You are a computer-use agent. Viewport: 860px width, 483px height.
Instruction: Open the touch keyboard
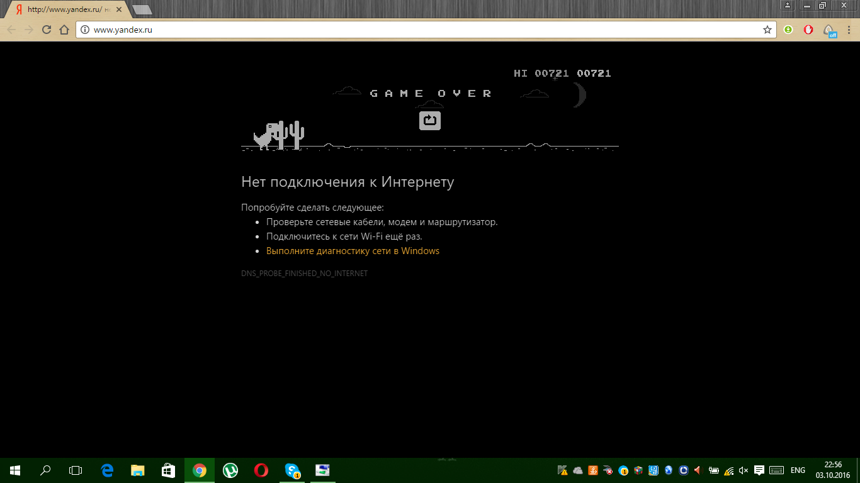(x=776, y=470)
